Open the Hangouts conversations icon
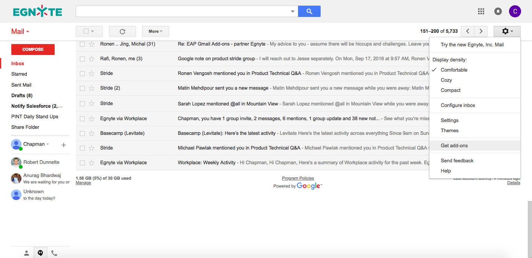Viewport: 532px width, 258px height. pyautogui.click(x=40, y=253)
